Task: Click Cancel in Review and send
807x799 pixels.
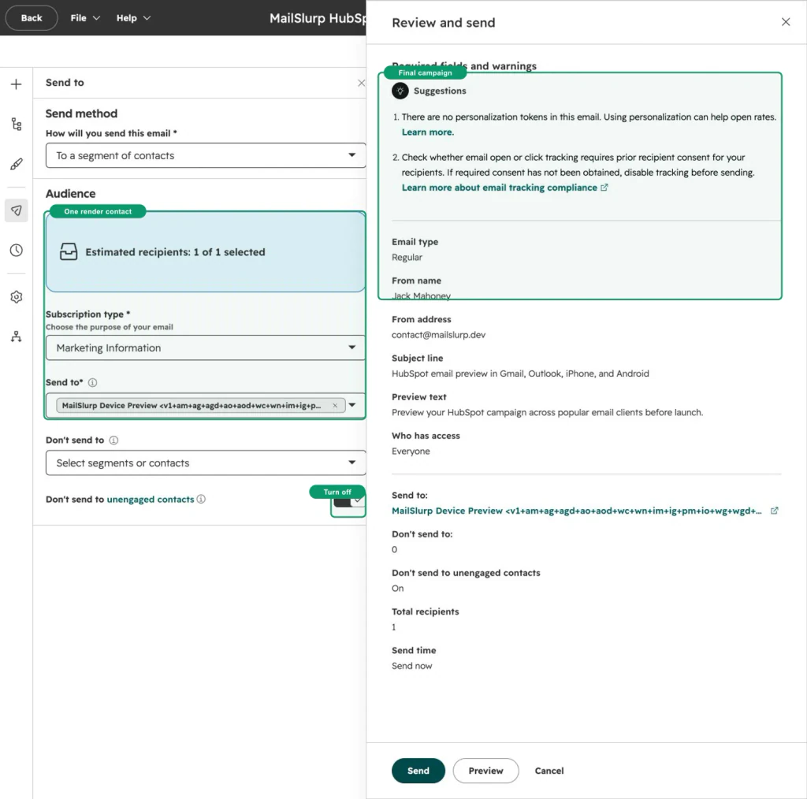Action: (549, 770)
